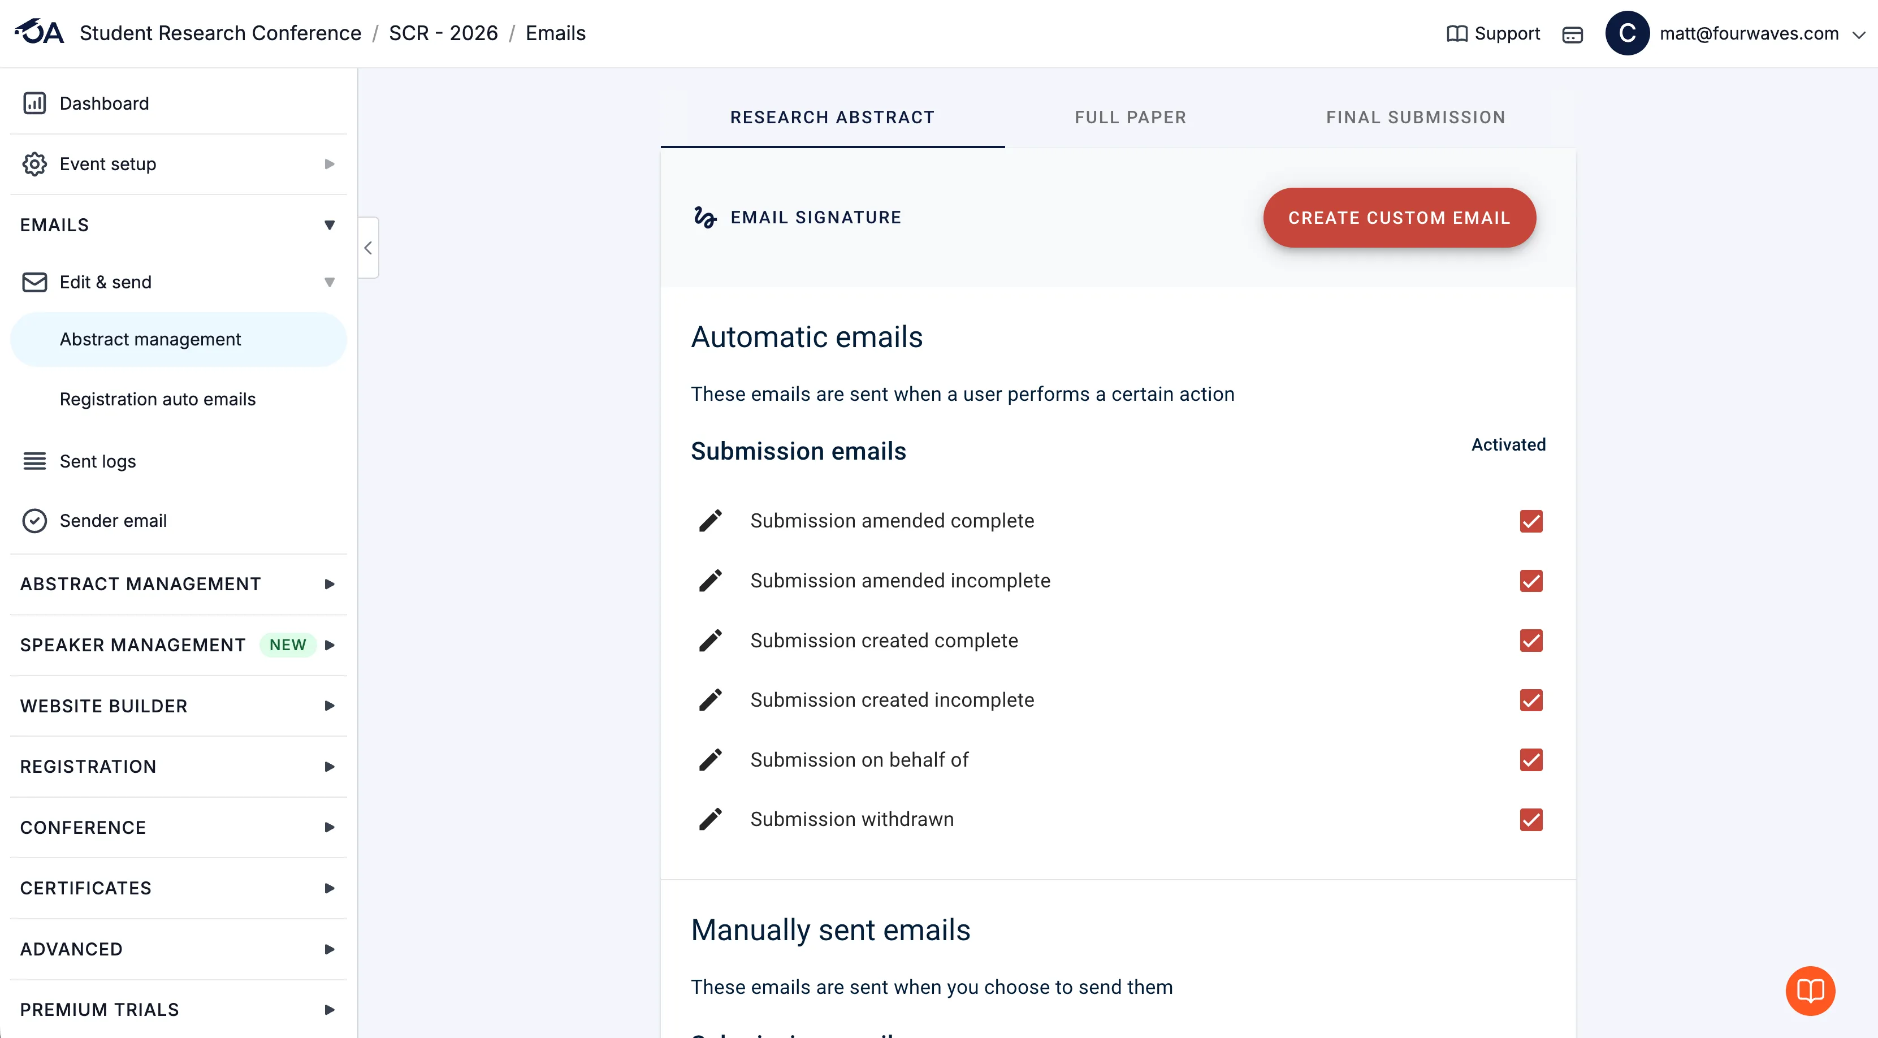Click the Submission withdrawn label
1878x1038 pixels.
click(851, 819)
